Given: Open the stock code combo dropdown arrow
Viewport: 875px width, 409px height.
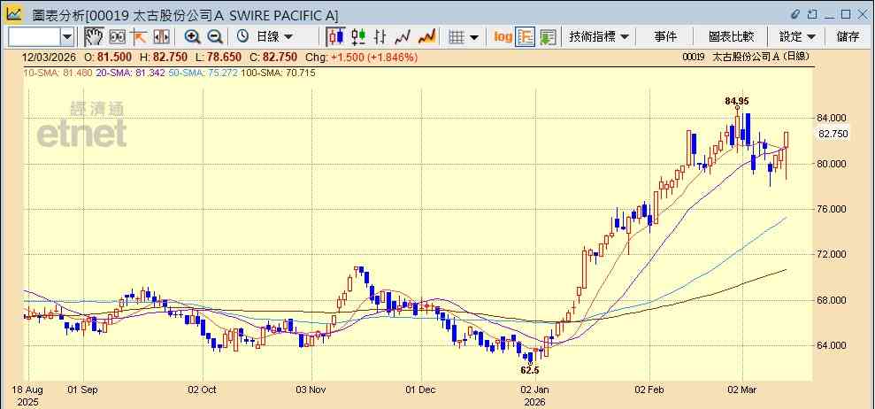Looking at the screenshot, I should [67, 37].
